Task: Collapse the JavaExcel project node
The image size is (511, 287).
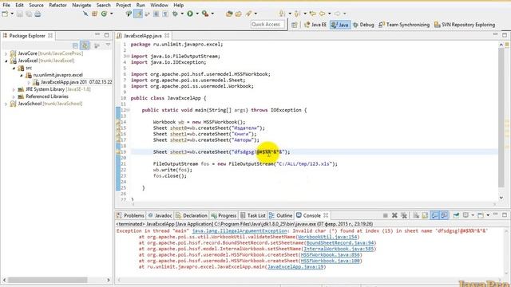Action: tap(6, 61)
